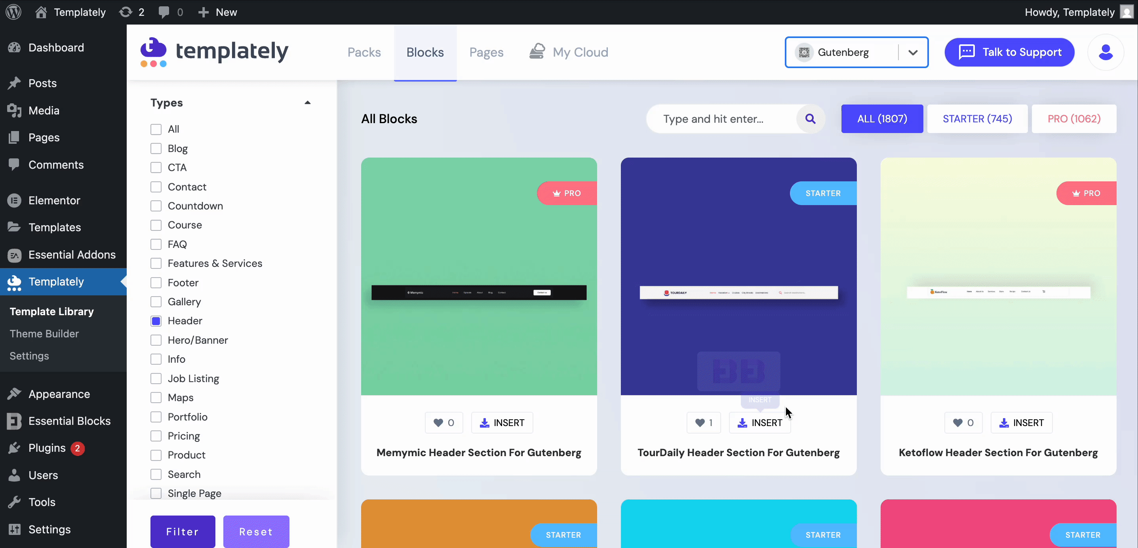Click the Comments icon in sidebar

coord(14,164)
